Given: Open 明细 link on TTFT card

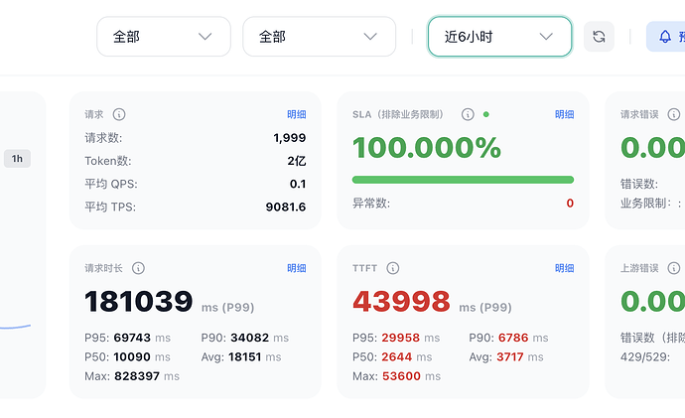Looking at the screenshot, I should click(x=565, y=268).
